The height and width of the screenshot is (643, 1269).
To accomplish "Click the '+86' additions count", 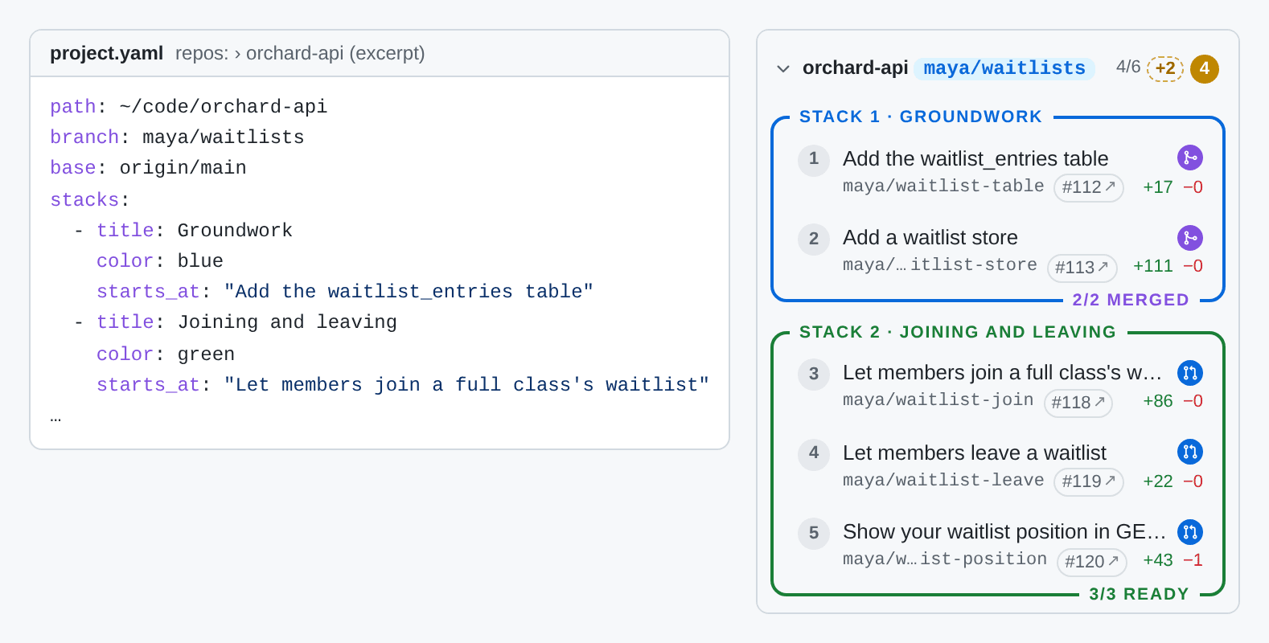I will pos(1158,401).
